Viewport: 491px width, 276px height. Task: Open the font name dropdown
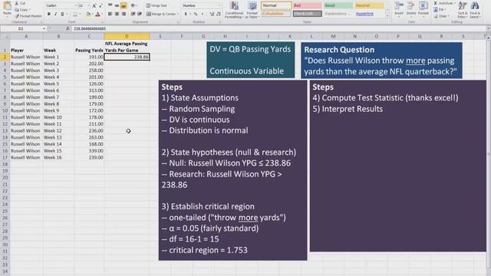(76, 5)
